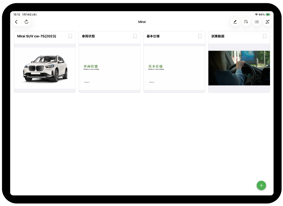The image size is (283, 206).
Task: Tap the back arrow button
Action: tap(16, 22)
